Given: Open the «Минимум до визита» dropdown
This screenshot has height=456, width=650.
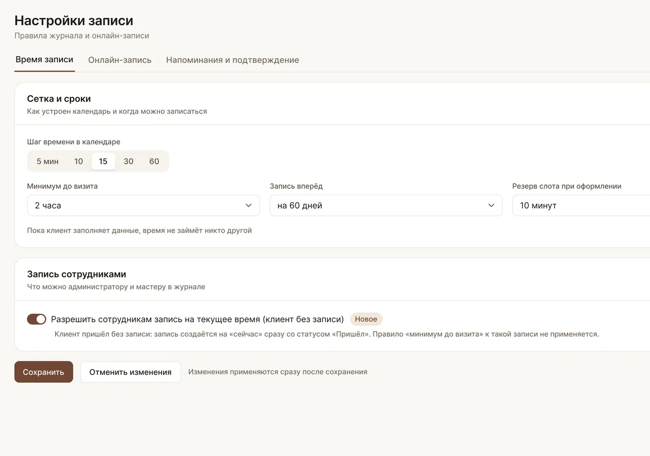Looking at the screenshot, I should coord(144,205).
